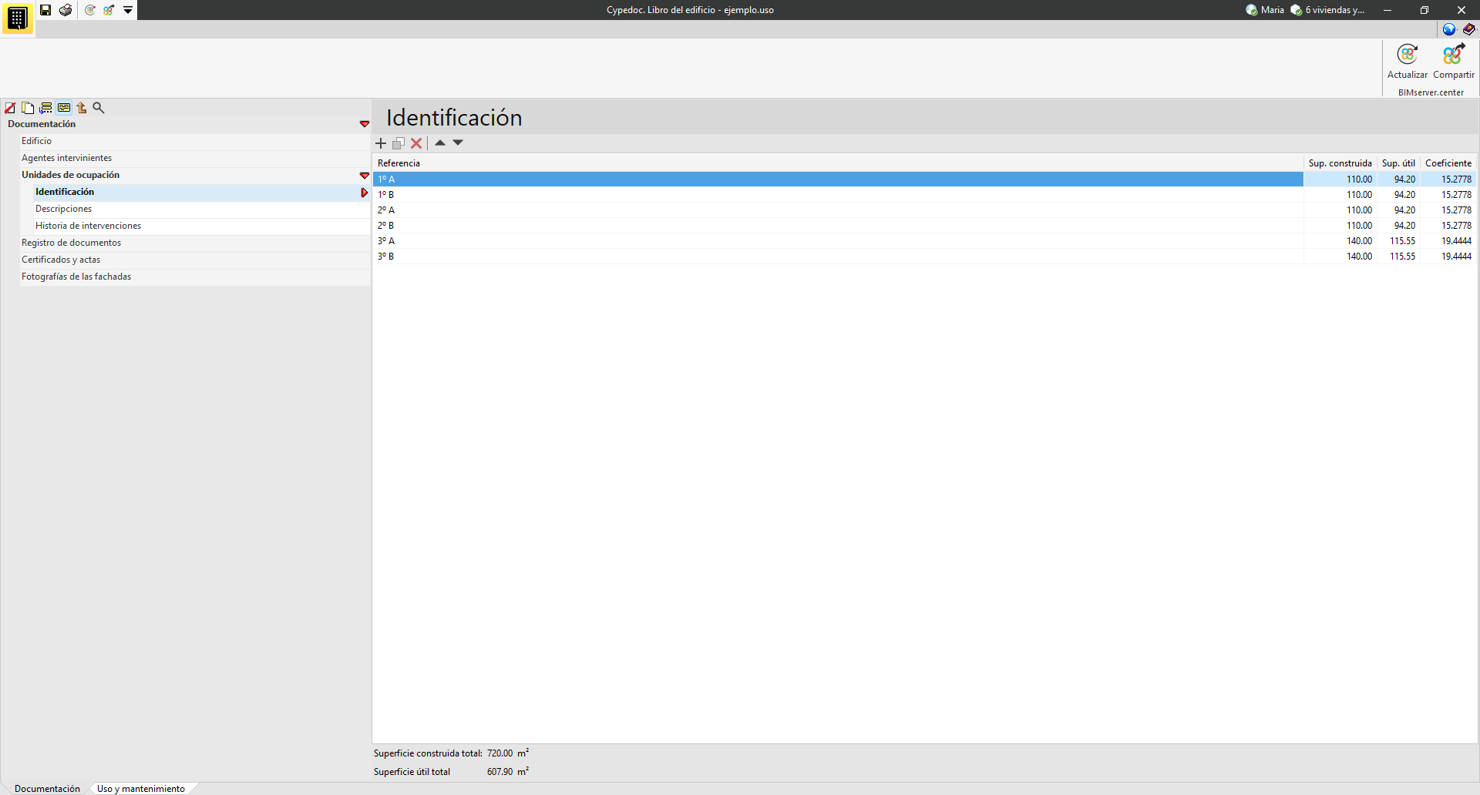Toggle the highlighted yellow grid icon above tree
This screenshot has height=795, width=1480.
pos(64,108)
